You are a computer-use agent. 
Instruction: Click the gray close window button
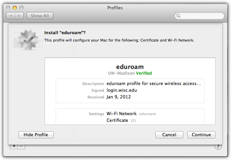(x=8, y=8)
